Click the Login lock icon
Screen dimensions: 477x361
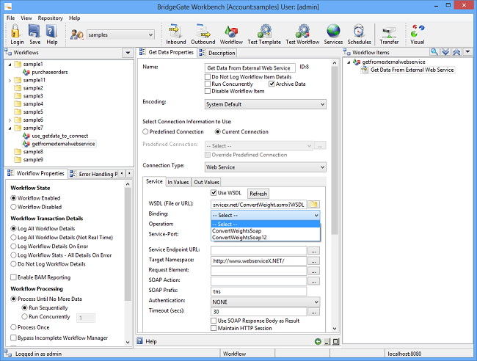tap(16, 32)
